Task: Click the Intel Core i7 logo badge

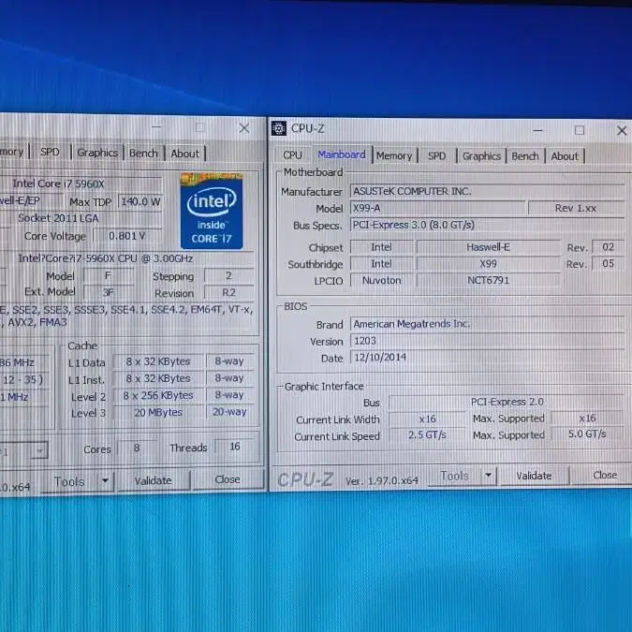Action: (212, 212)
